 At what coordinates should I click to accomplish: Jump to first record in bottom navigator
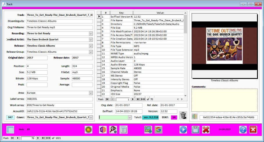[x=13, y=138]
